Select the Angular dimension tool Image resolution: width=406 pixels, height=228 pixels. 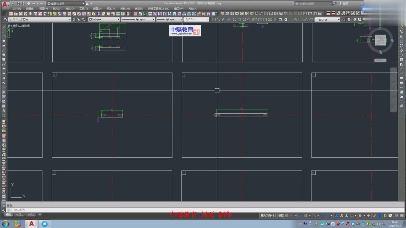249,19
